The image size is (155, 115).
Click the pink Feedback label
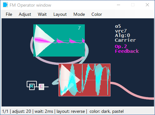(127, 51)
